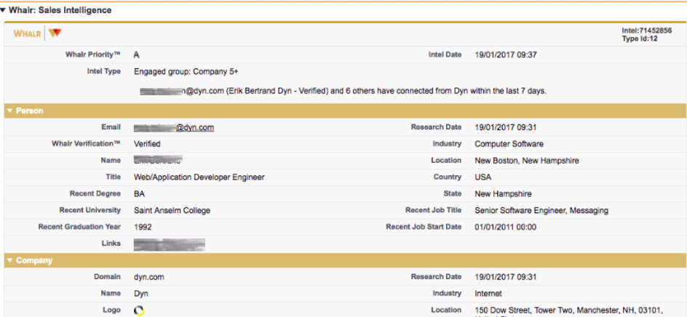Click Person Research Date 19/01/2017 09:31
687x317 pixels.
[506, 128]
